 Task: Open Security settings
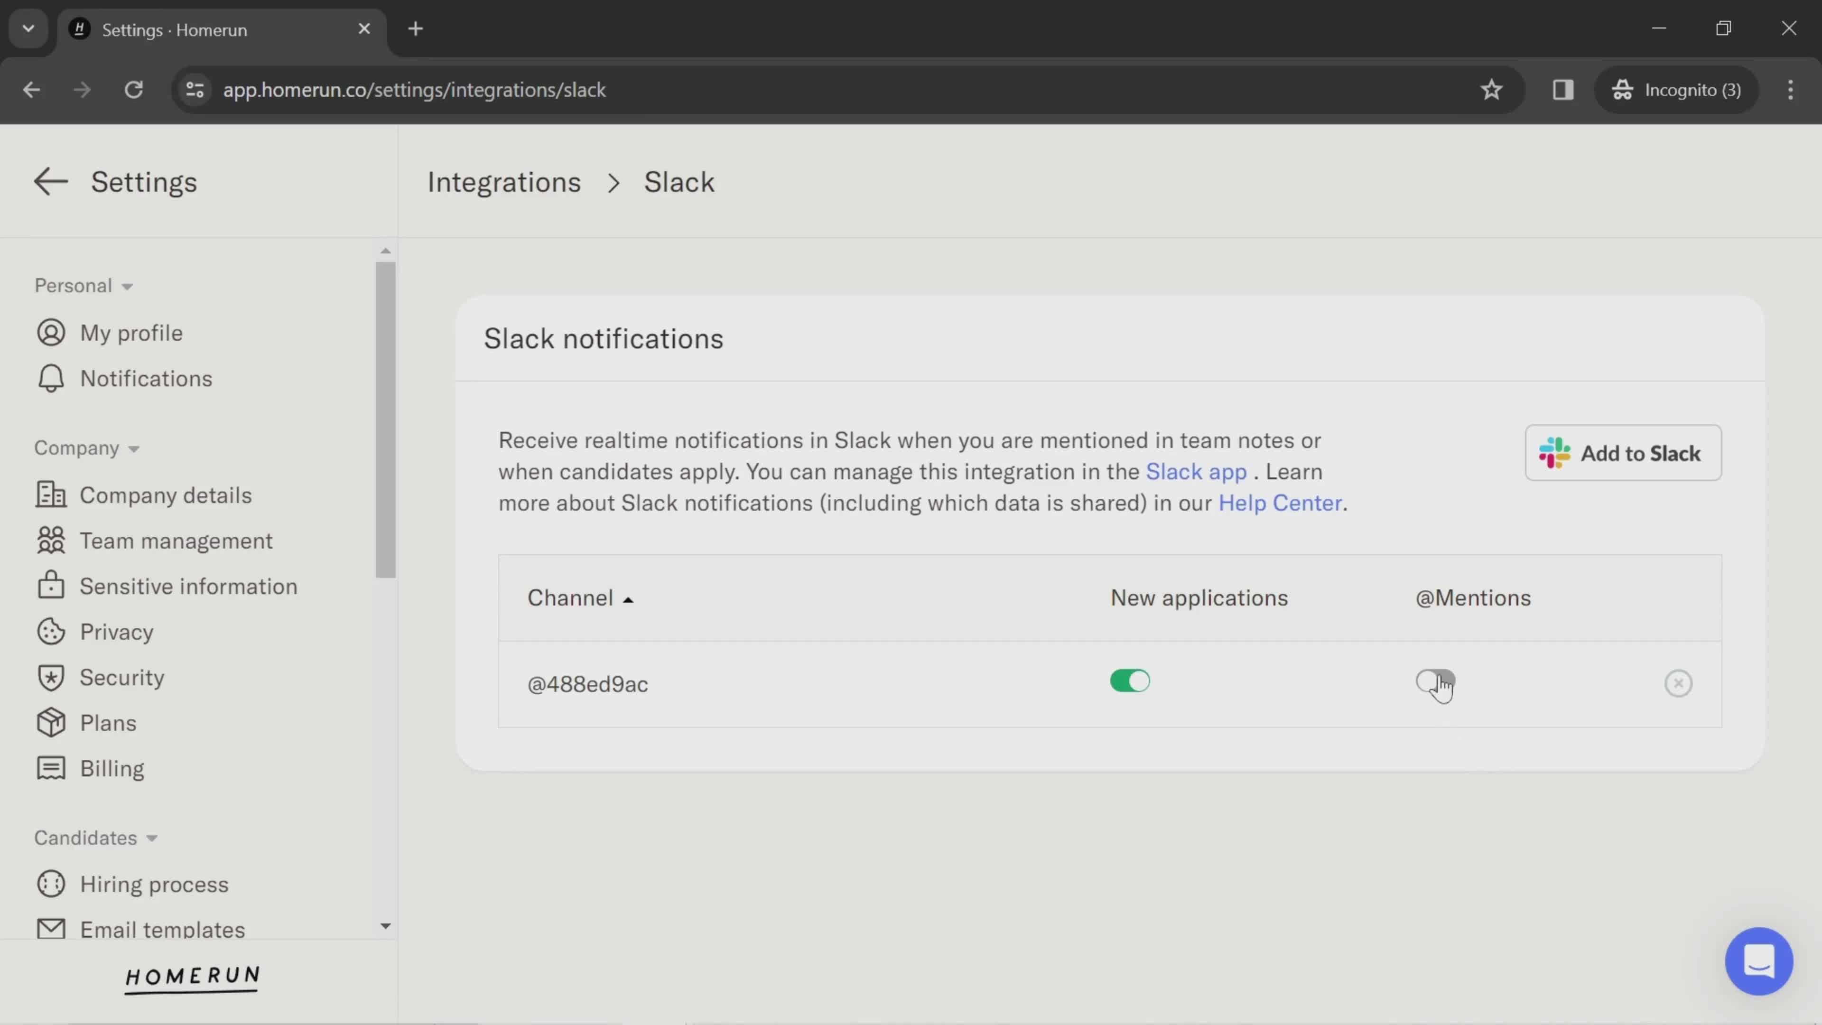121,678
